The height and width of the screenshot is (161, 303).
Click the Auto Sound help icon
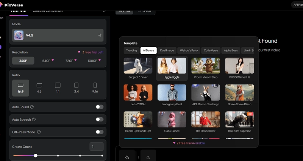coord(32,107)
